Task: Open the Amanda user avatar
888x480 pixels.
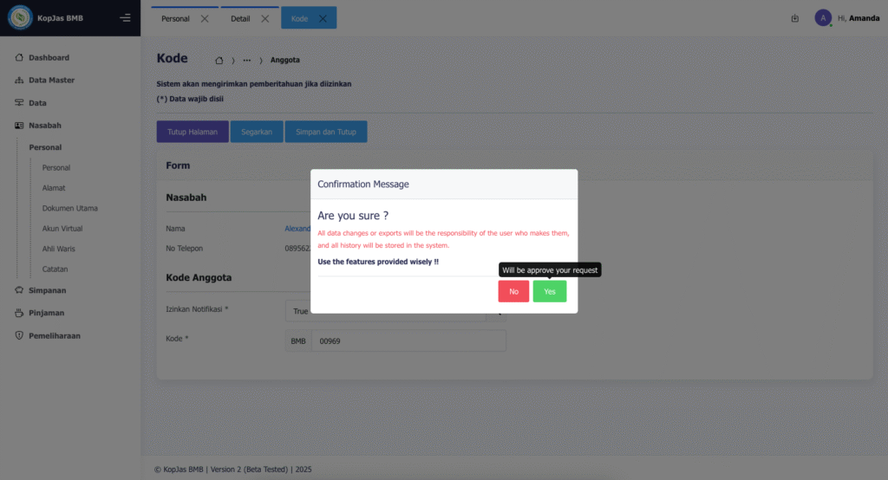Action: [x=822, y=18]
